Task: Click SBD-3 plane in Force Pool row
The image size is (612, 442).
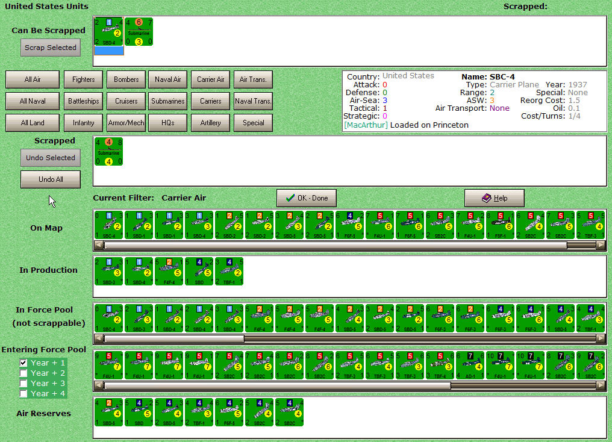Action: (139, 319)
